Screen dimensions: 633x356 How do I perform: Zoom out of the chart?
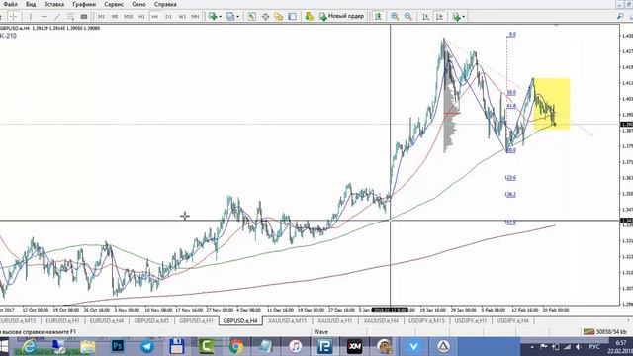pos(408,16)
